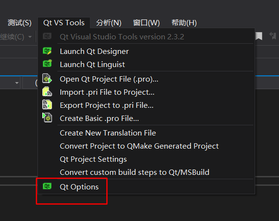Click the bookmark icon in the toolbar

(x=259, y=36)
